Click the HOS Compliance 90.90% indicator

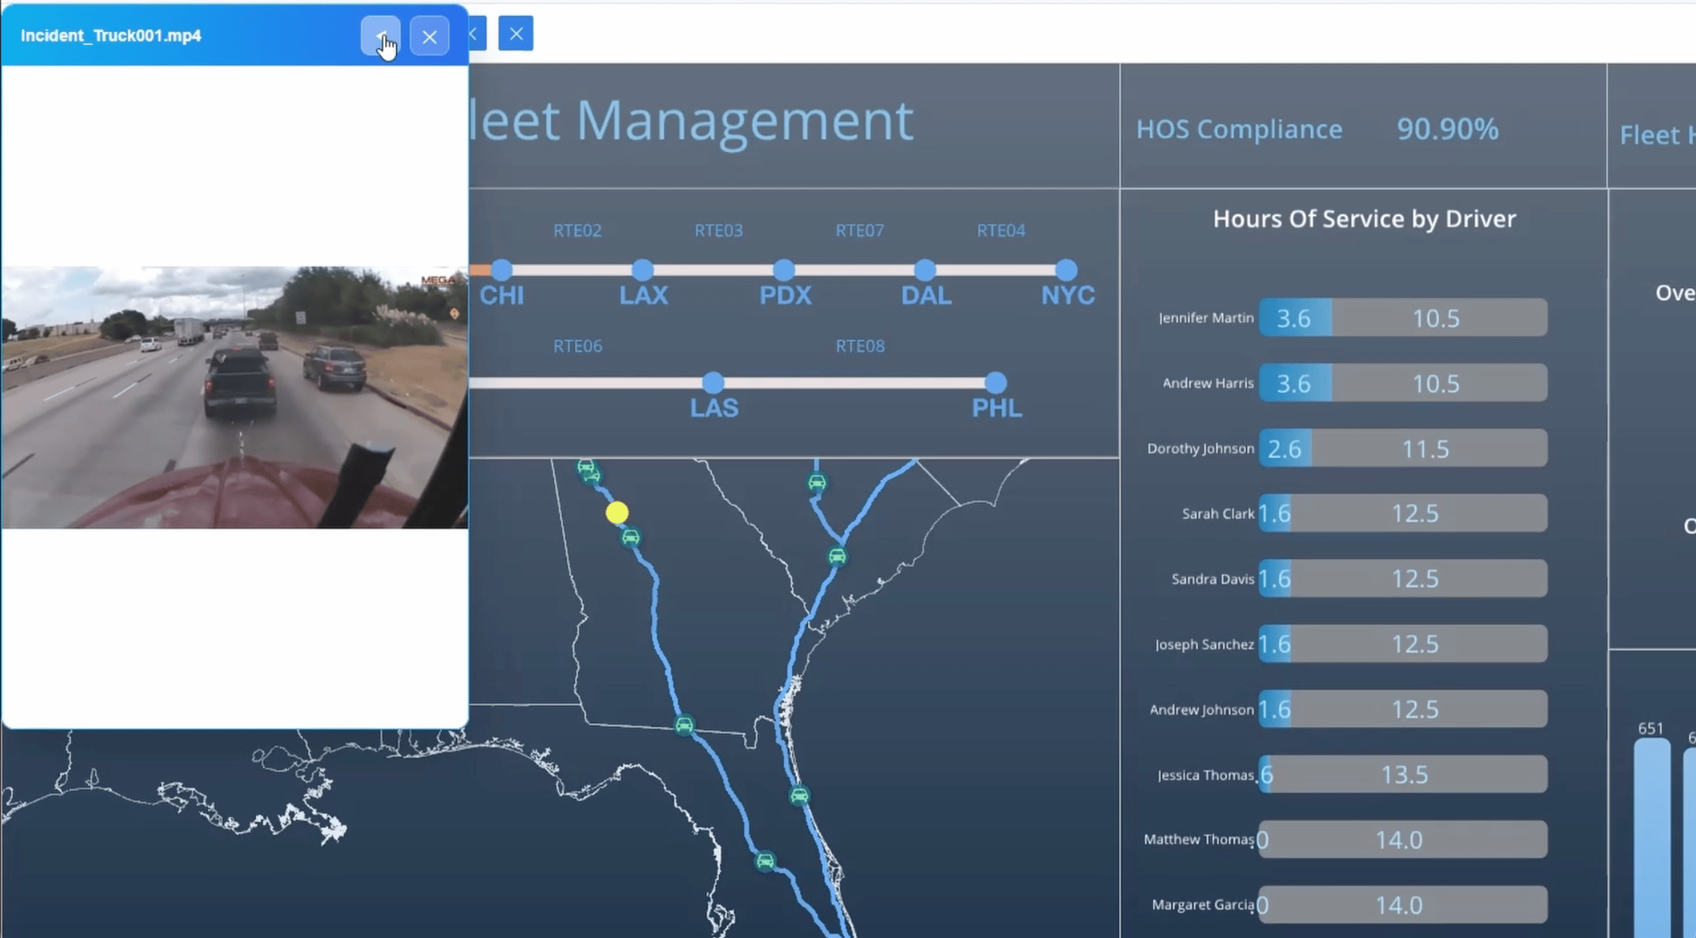point(1446,129)
